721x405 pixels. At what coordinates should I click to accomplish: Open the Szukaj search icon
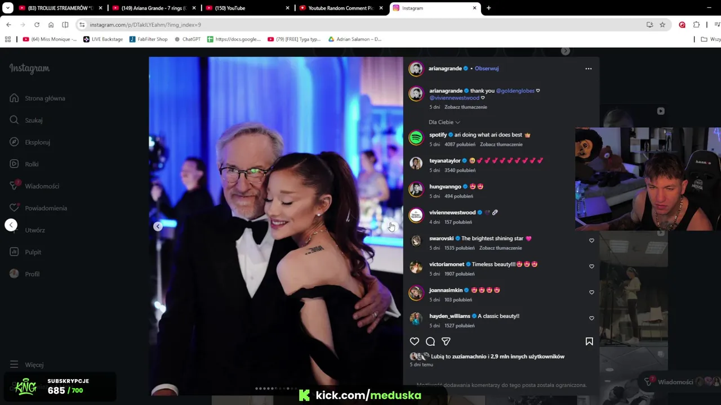(x=14, y=120)
